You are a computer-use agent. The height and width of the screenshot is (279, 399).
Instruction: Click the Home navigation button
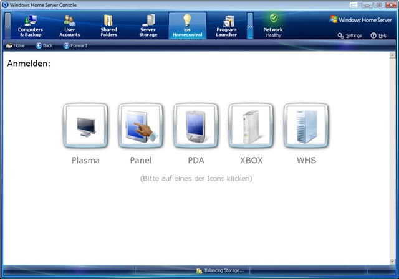[16, 45]
